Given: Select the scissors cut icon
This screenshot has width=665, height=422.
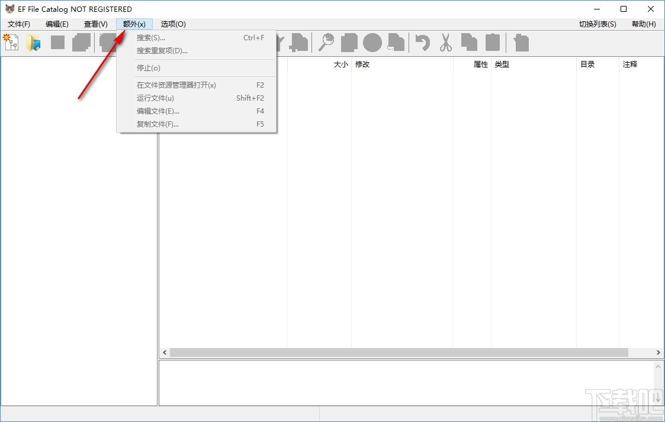Looking at the screenshot, I should coord(446,42).
